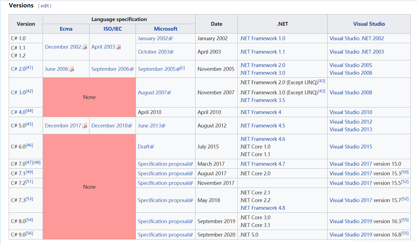
Task: Click PDF icon beside December 2017
Action: tap(85, 126)
